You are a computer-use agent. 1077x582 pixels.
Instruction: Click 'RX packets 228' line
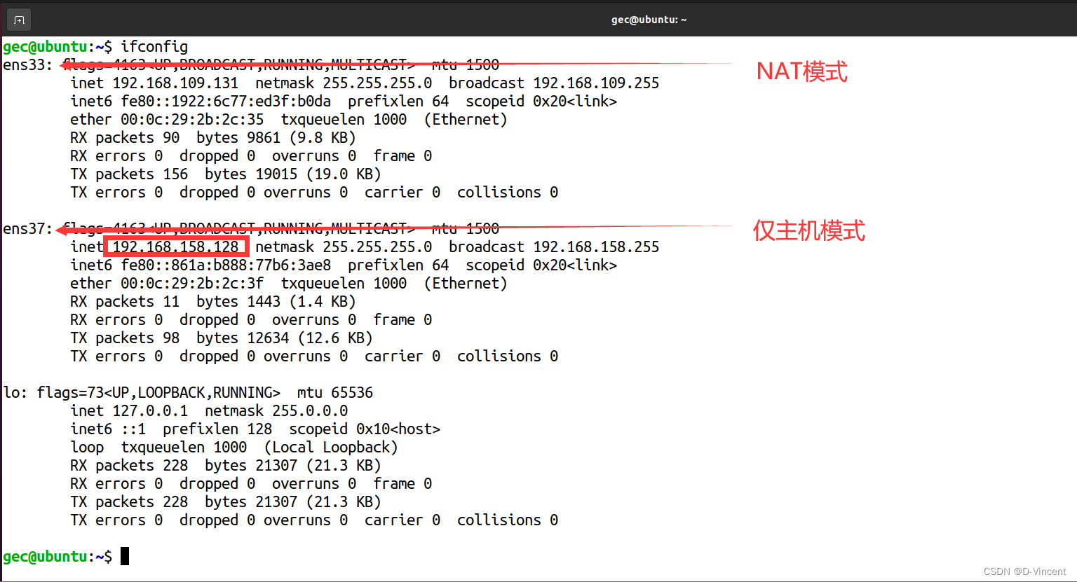point(226,465)
